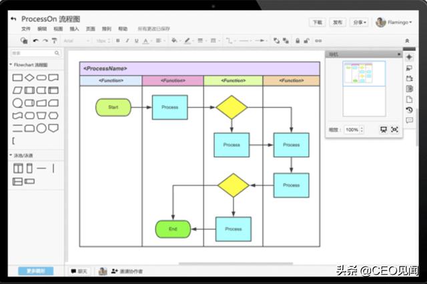Open the 文件 menu

26,29
